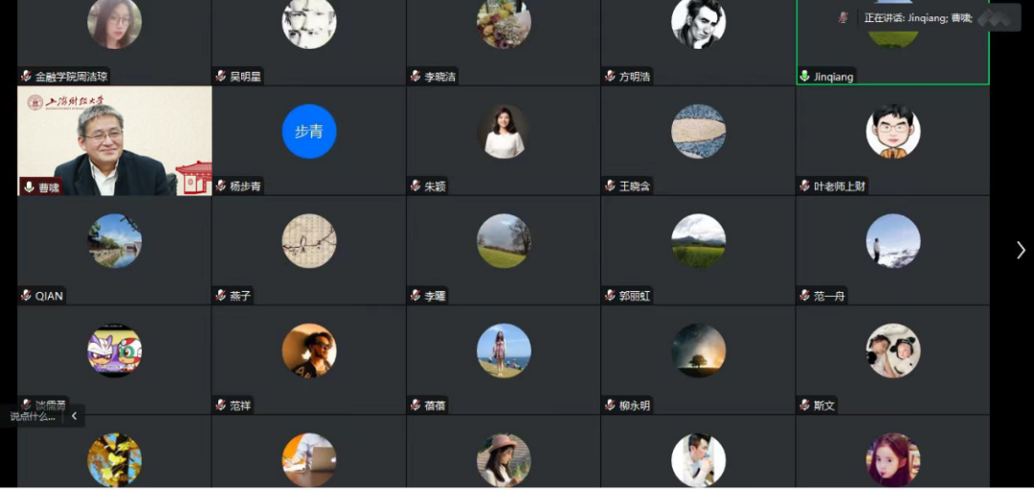
Task: Select 王晓含 participant avatar
Action: click(x=698, y=131)
